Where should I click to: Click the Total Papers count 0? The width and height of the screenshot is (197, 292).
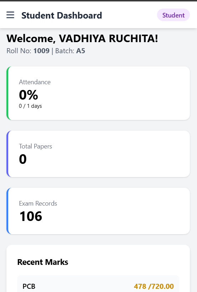coord(23,159)
